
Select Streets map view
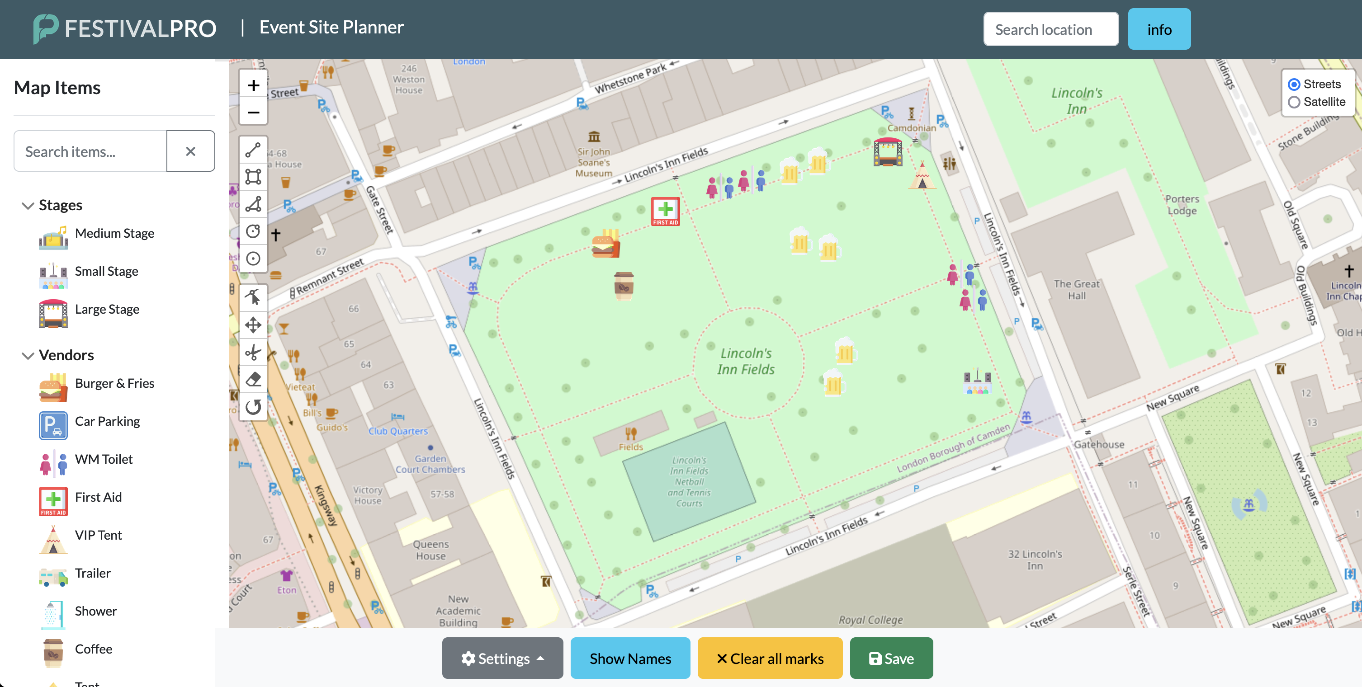pos(1294,85)
